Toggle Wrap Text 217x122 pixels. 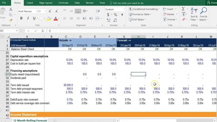point(98,11)
